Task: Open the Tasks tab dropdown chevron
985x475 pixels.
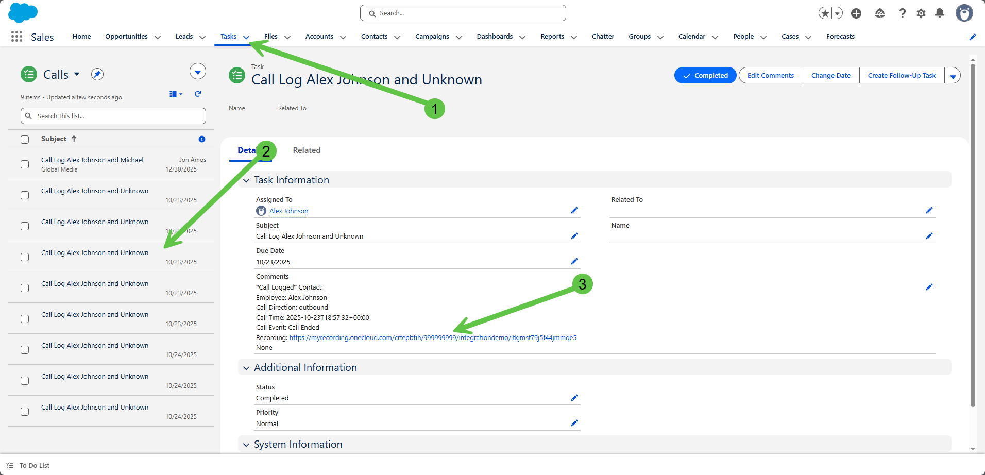Action: point(246,37)
